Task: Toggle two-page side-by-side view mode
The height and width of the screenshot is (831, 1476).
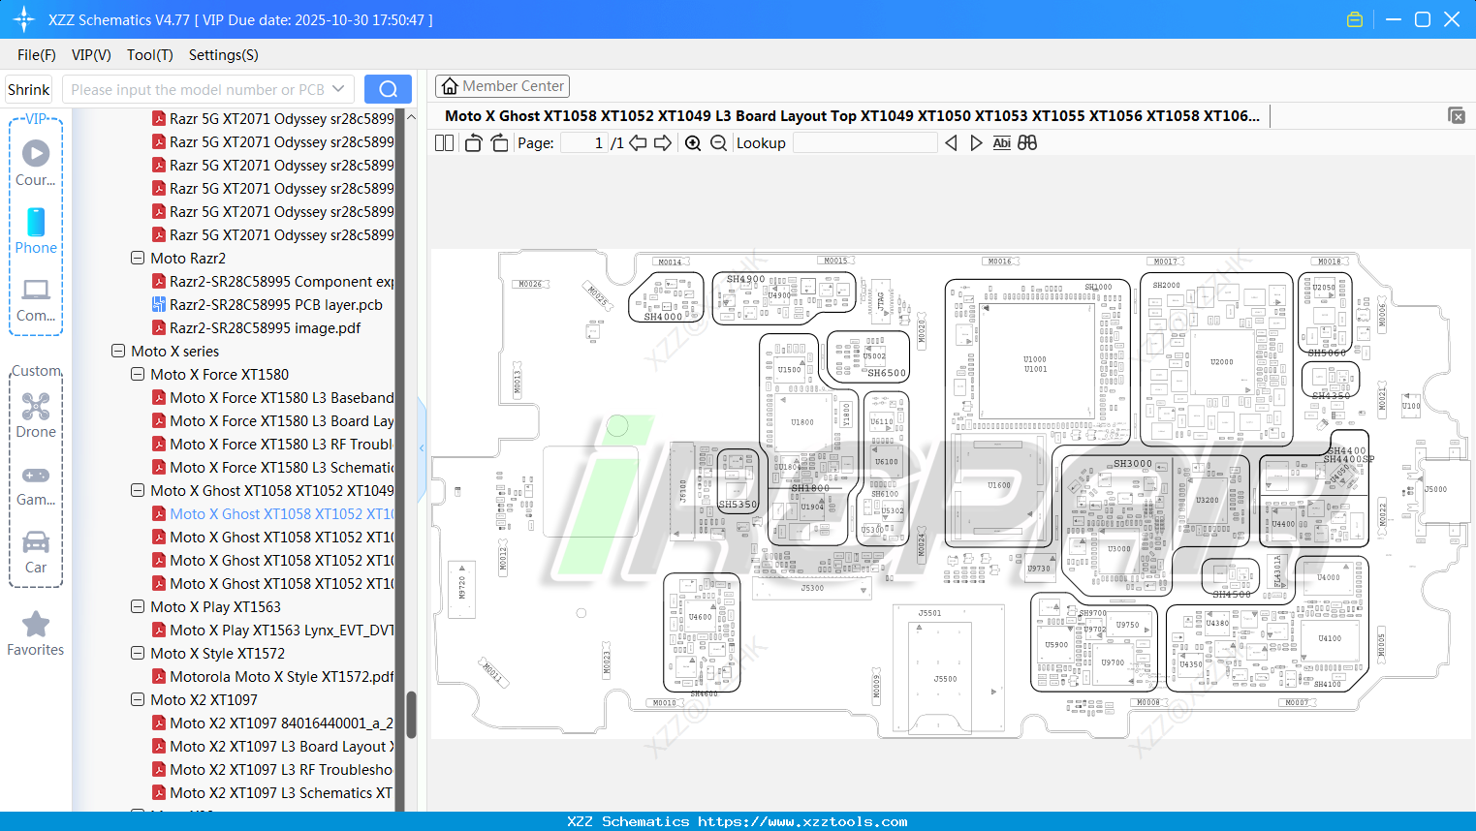Action: tap(444, 142)
